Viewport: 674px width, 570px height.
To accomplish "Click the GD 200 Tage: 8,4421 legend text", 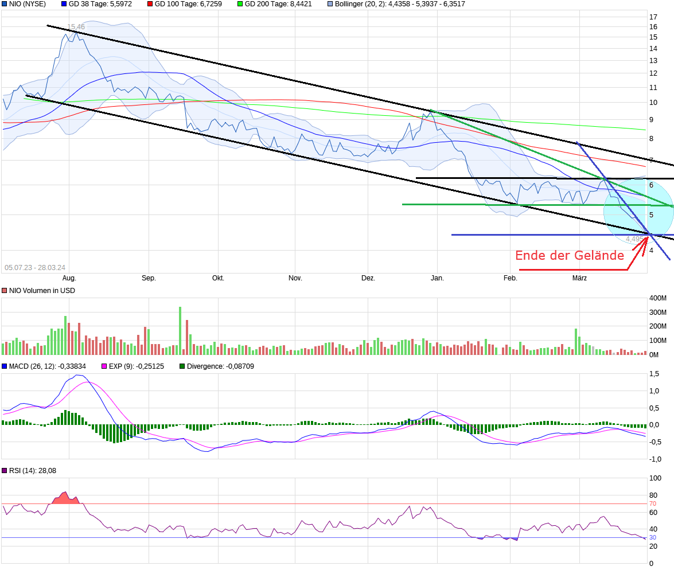I will click(278, 4).
